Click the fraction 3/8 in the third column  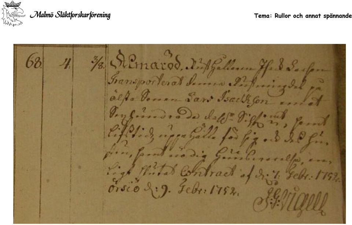click(98, 64)
